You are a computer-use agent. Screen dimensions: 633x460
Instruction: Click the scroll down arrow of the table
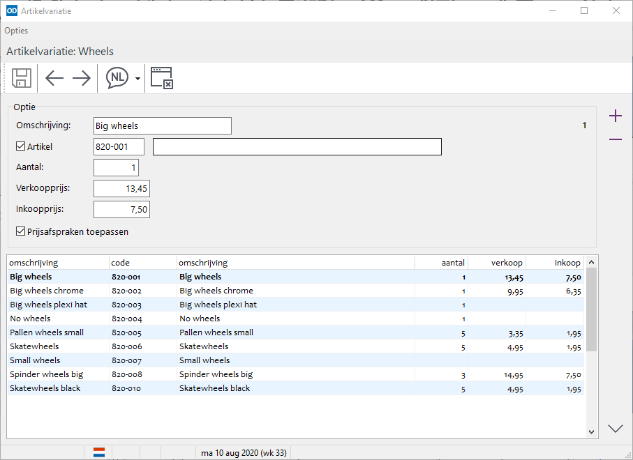click(591, 432)
